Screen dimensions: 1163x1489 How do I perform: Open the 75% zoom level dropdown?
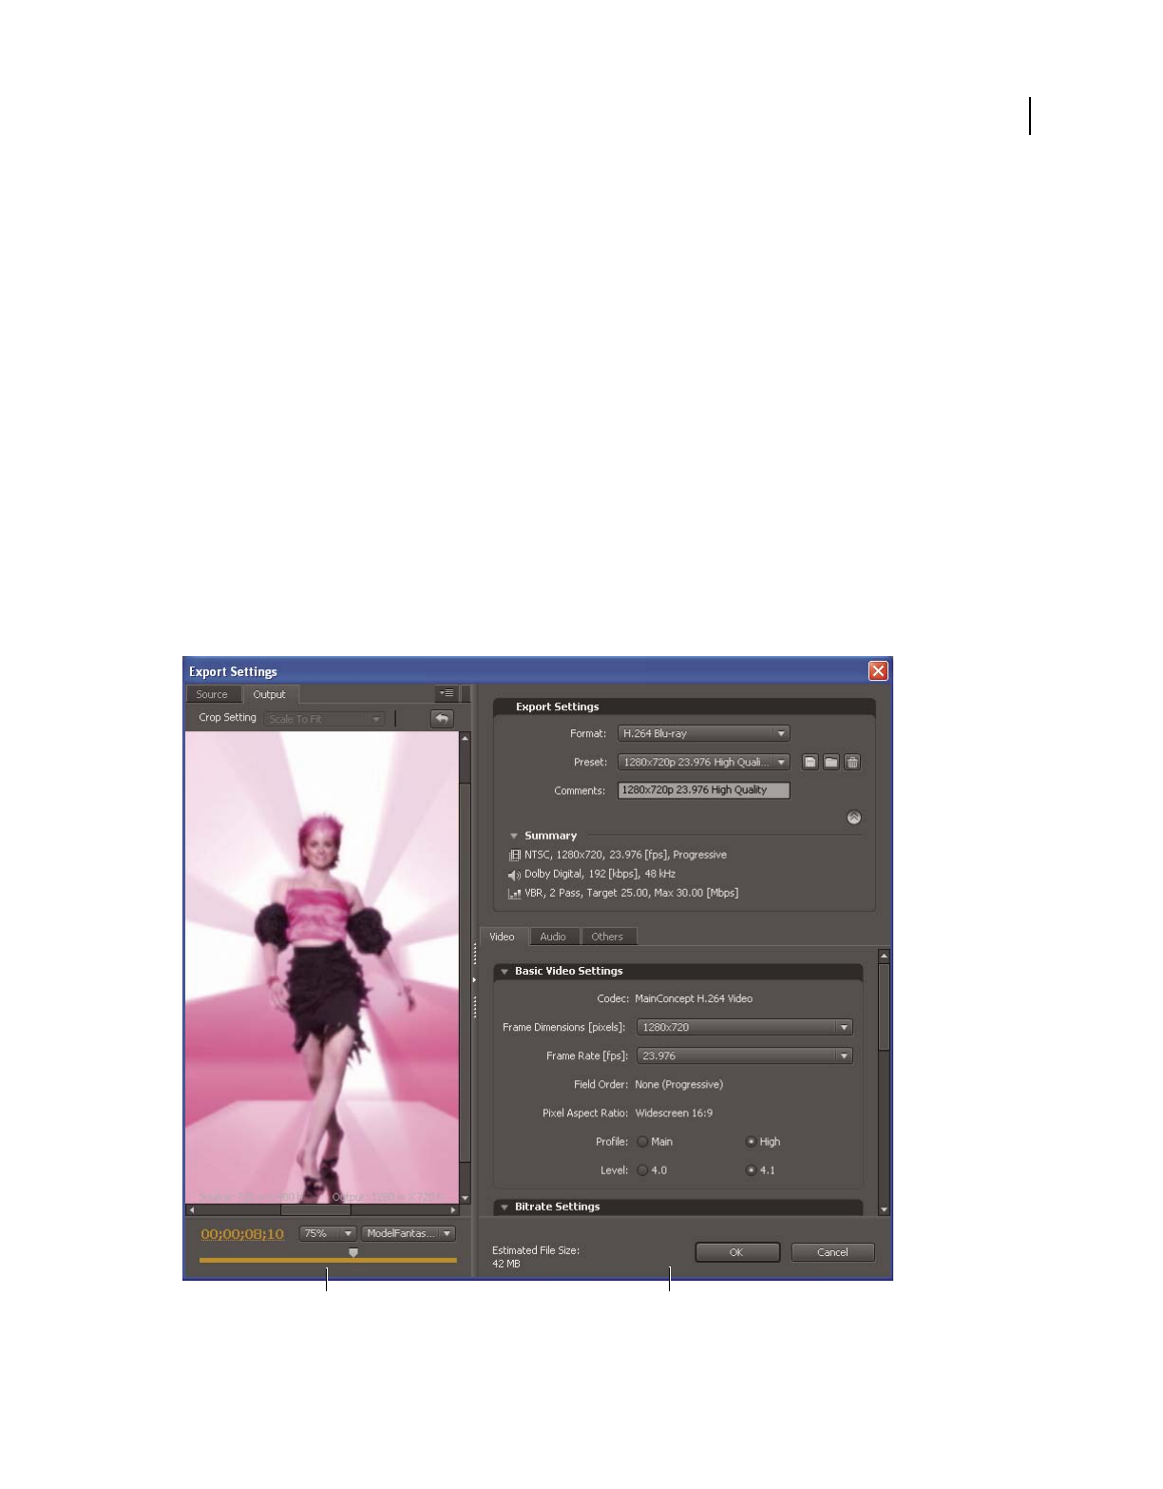[x=328, y=1233]
